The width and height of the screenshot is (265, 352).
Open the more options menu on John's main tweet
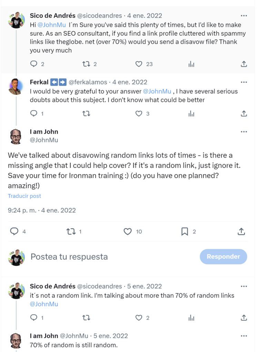tap(244, 132)
